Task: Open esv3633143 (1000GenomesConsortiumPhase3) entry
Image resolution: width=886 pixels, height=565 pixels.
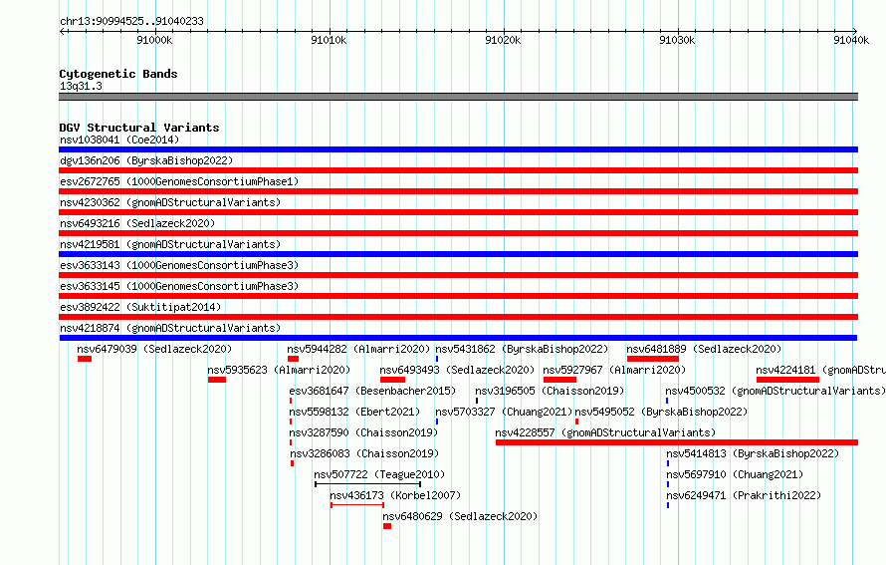Action: click(x=179, y=265)
